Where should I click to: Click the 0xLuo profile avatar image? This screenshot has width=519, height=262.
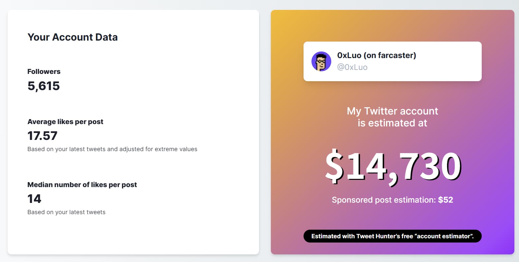pos(321,61)
